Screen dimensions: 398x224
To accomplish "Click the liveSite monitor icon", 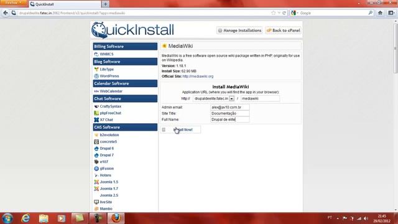I will pyautogui.click(x=96, y=202).
